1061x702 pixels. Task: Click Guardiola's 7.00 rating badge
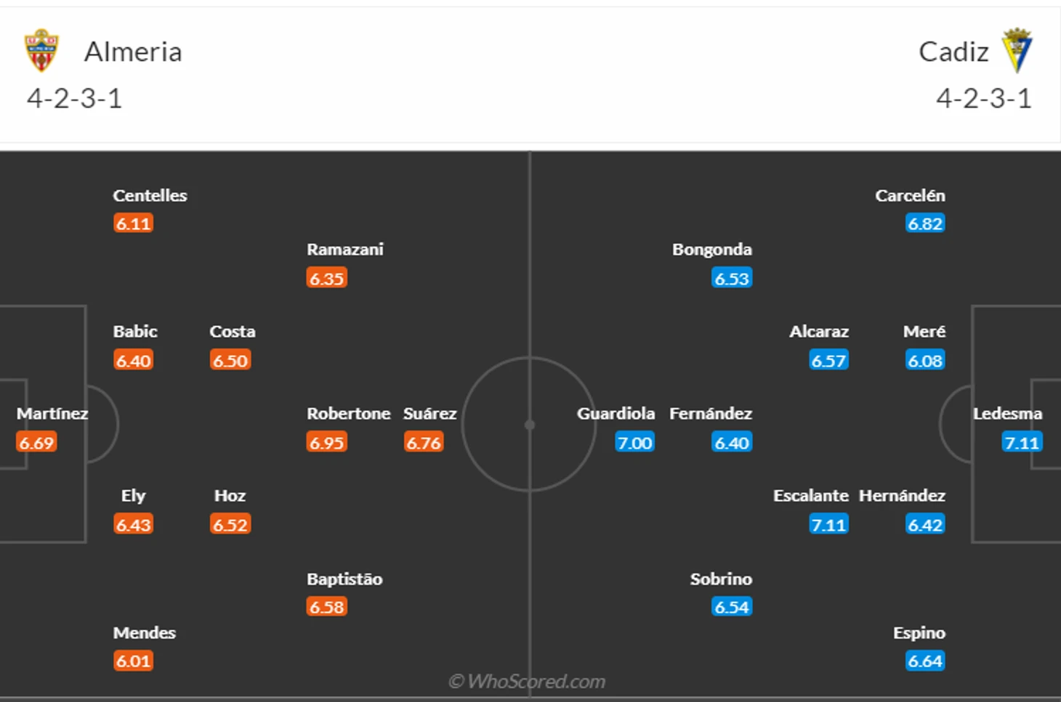tap(634, 442)
